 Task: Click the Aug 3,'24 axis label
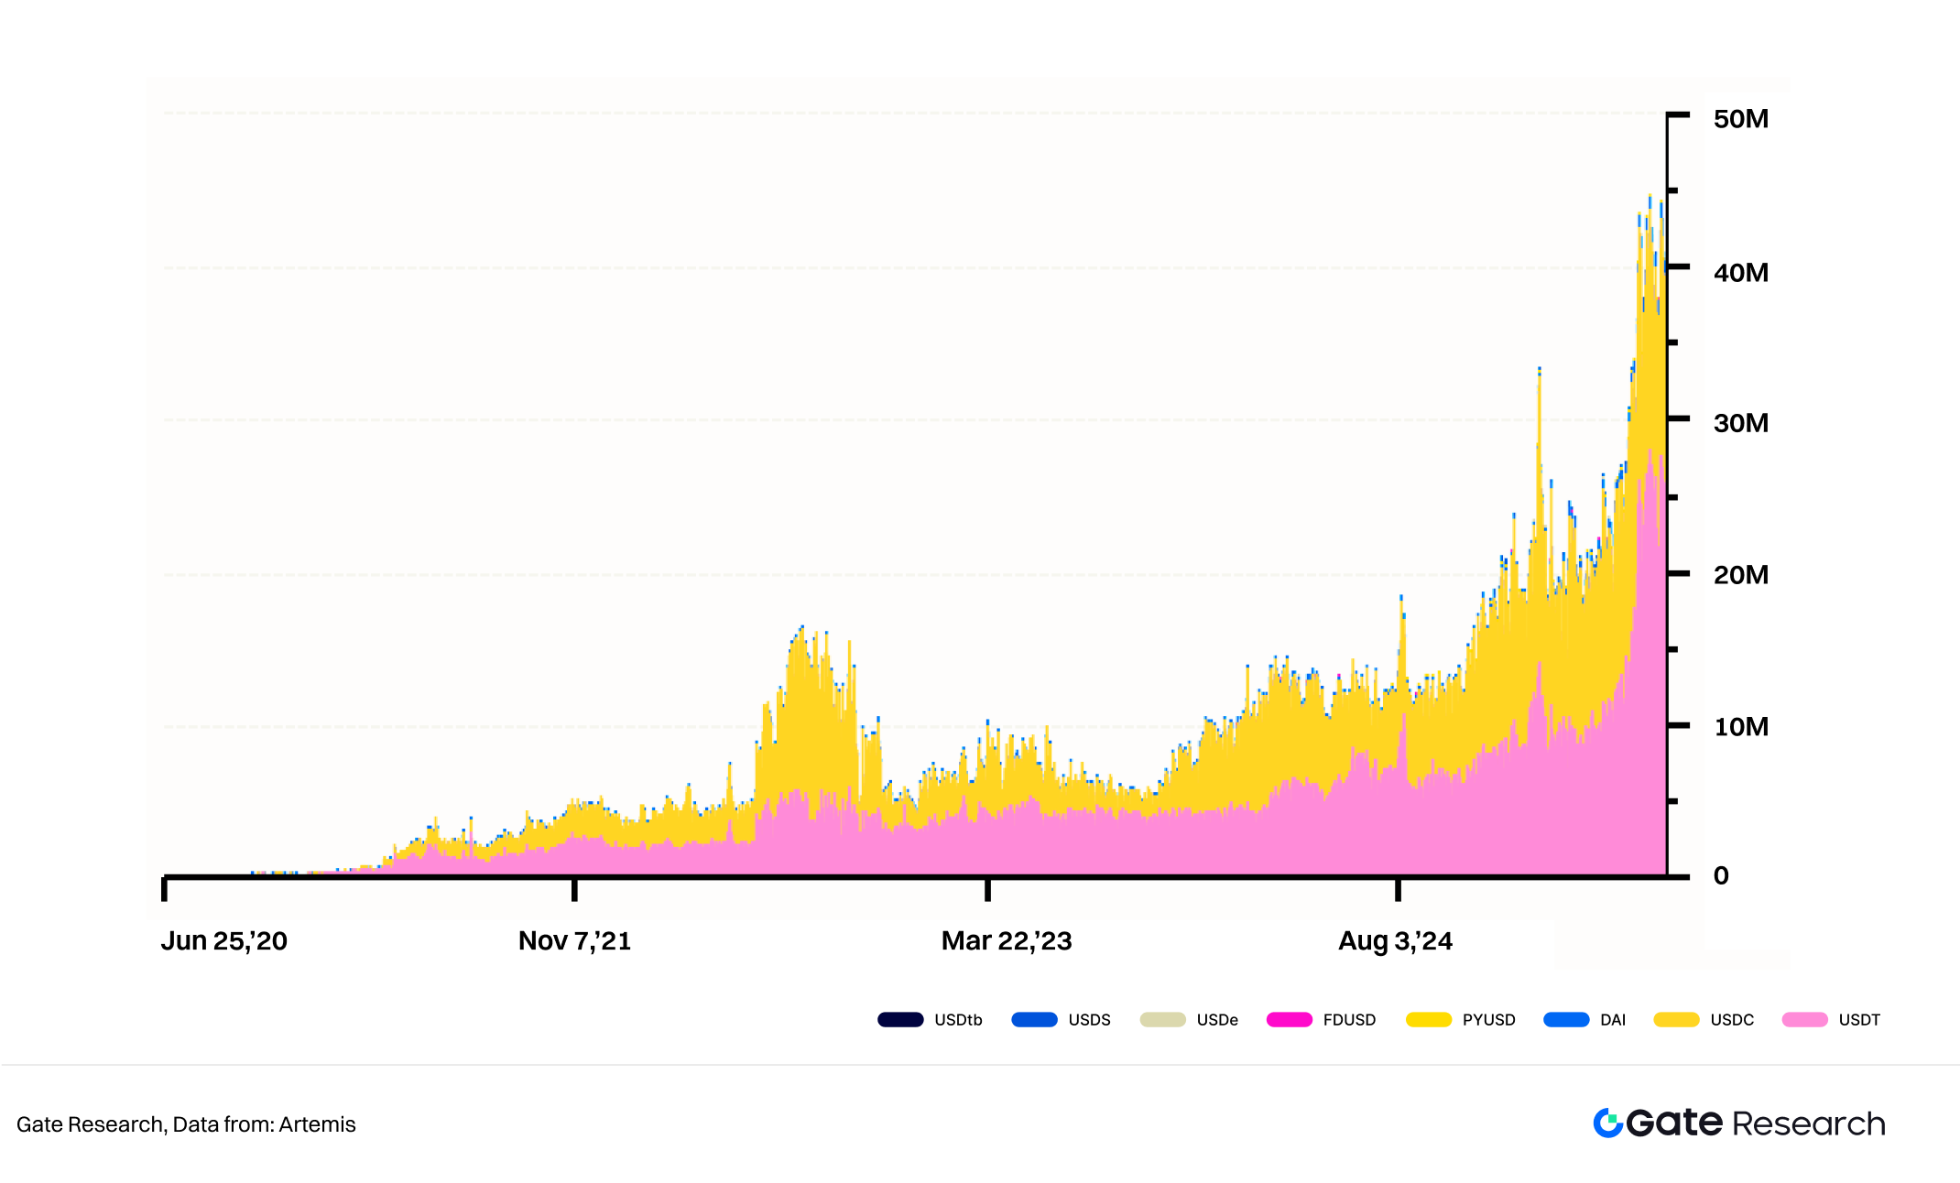(1395, 941)
